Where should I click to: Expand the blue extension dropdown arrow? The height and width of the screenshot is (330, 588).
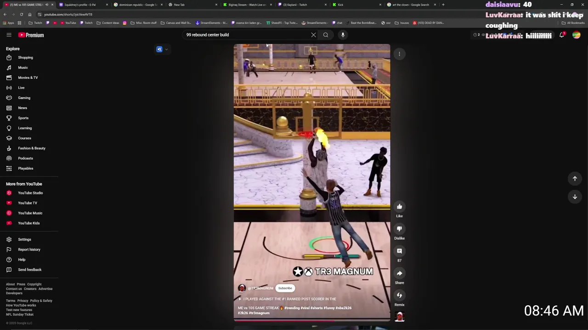pos(166,49)
